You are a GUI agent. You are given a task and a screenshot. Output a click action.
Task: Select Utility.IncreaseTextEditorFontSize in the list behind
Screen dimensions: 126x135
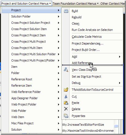click(x=83, y=125)
